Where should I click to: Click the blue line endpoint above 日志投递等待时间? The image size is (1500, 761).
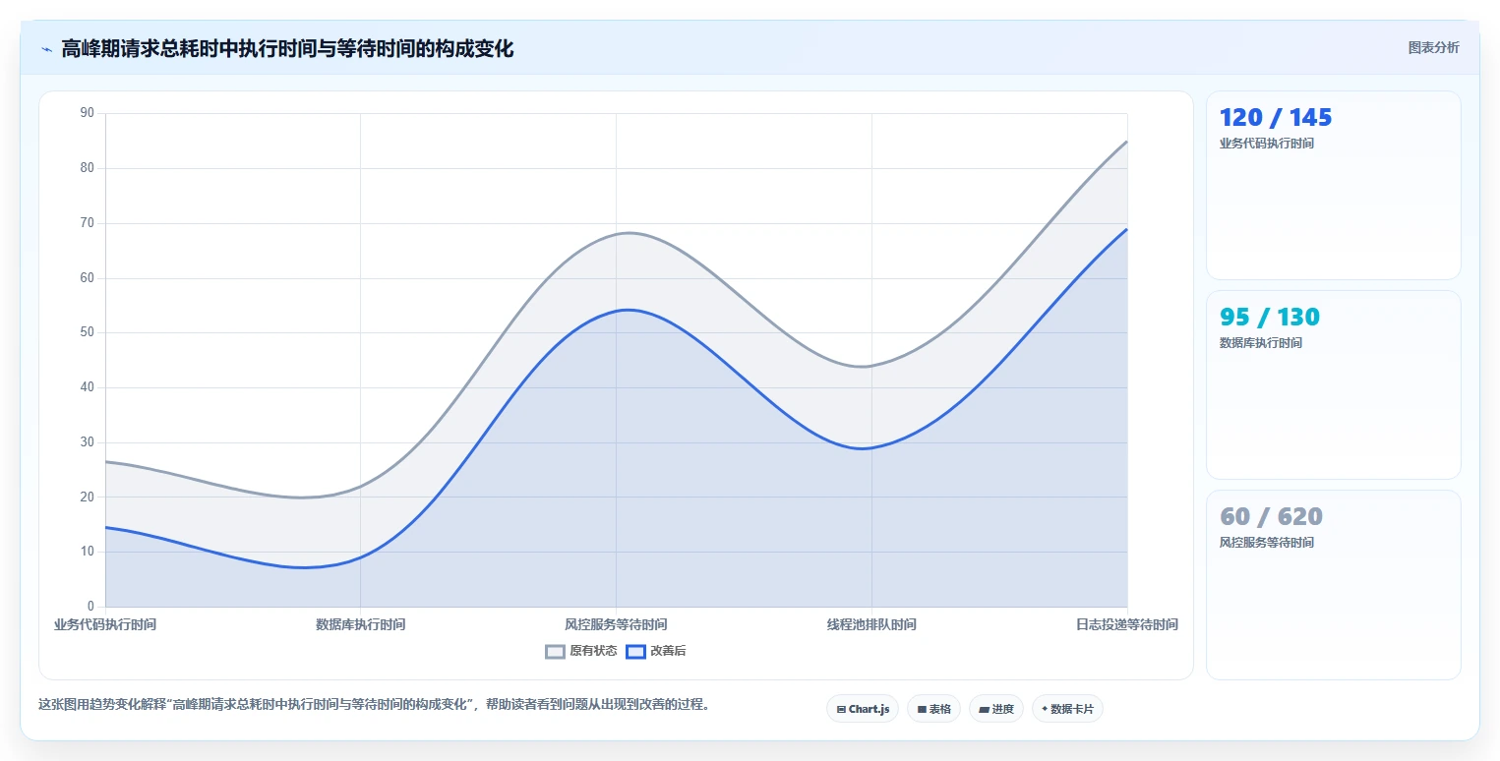click(1127, 229)
